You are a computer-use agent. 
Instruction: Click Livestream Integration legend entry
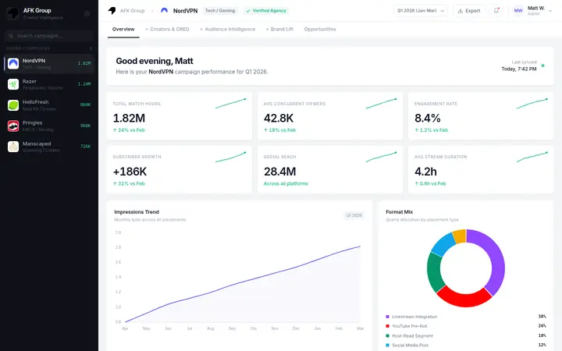[x=465, y=317]
